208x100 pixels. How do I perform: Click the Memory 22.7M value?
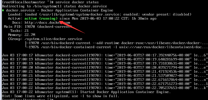30,35
